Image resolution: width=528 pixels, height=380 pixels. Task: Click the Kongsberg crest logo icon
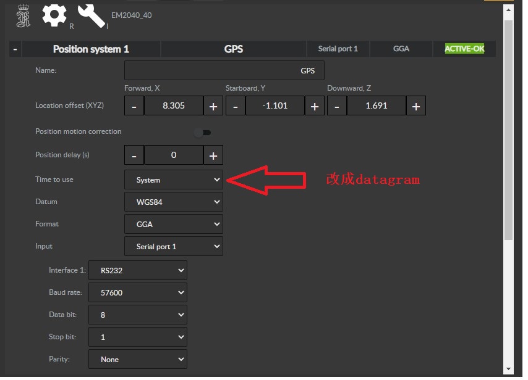pos(23,16)
